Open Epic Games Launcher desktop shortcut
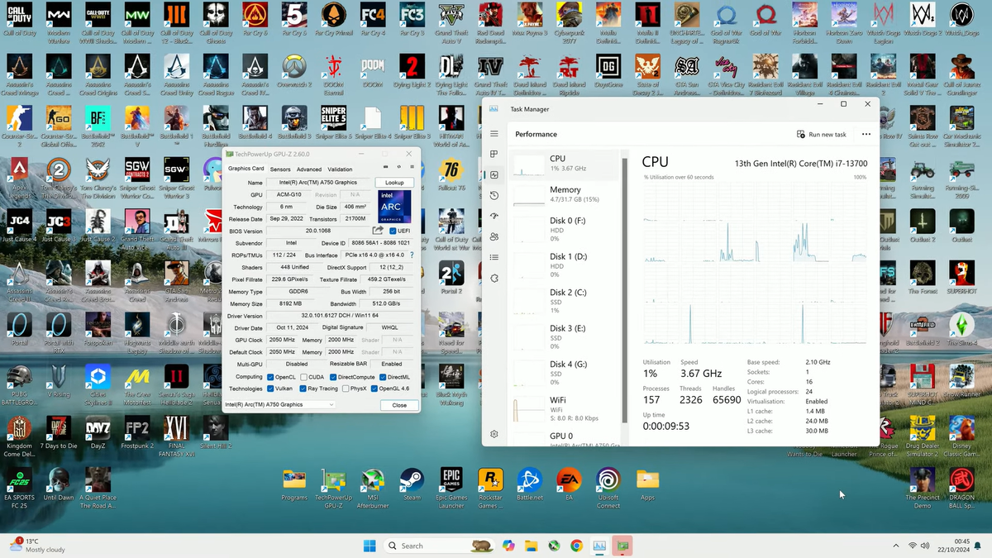Image resolution: width=992 pixels, height=558 pixels. pyautogui.click(x=451, y=487)
